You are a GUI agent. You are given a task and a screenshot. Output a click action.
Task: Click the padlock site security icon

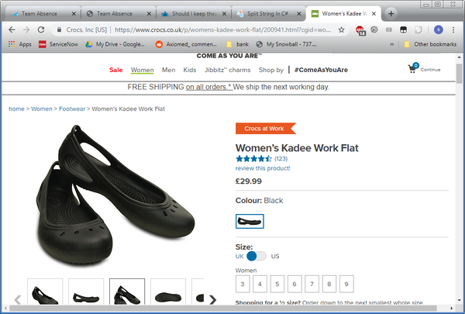coord(59,29)
